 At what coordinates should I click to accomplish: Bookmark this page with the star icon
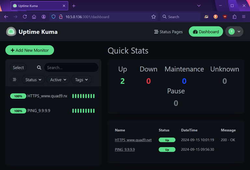154,17
